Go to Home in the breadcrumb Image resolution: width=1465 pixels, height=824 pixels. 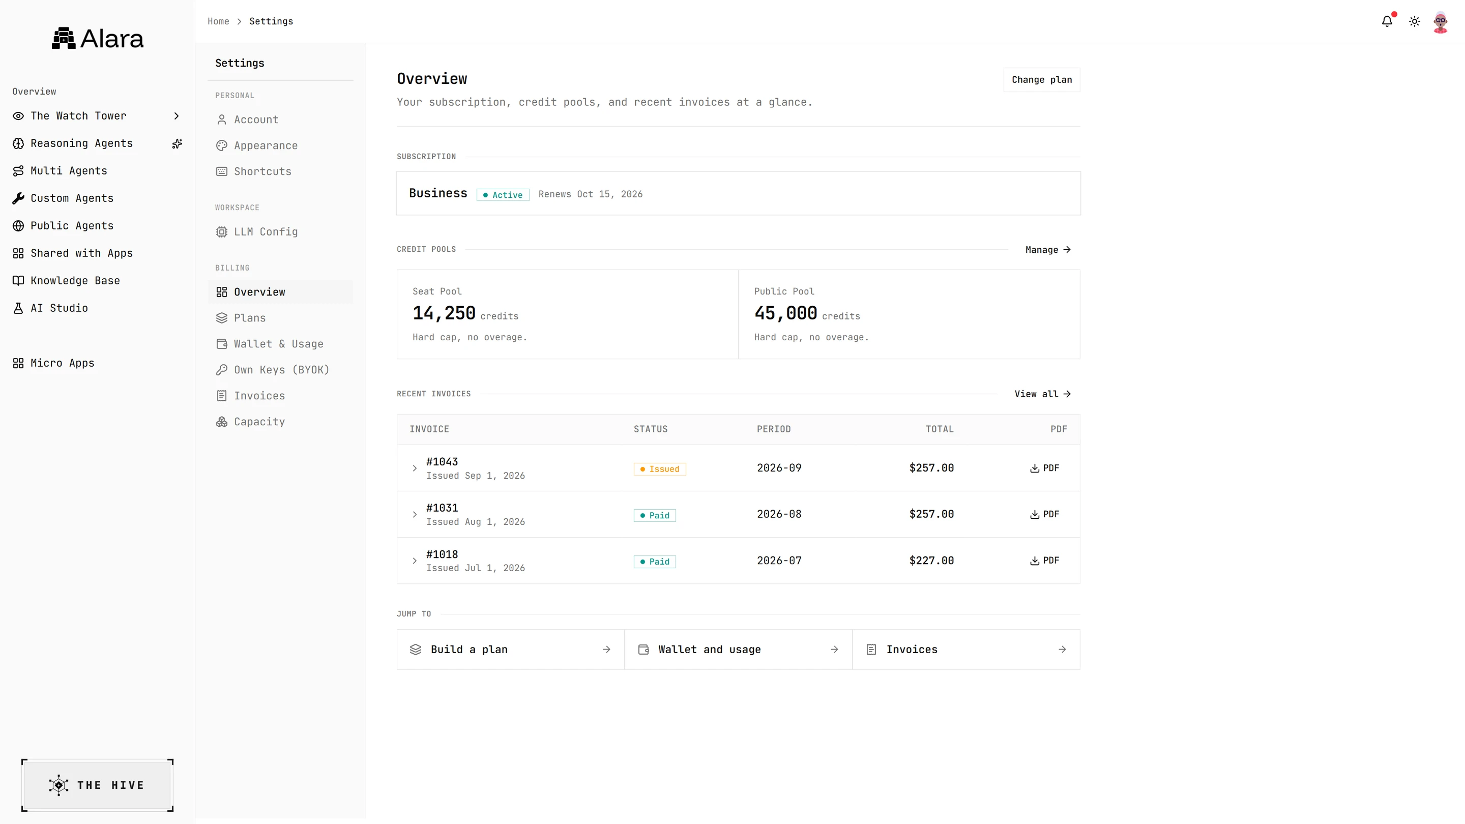click(x=218, y=21)
